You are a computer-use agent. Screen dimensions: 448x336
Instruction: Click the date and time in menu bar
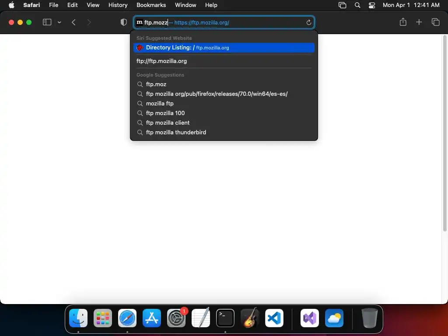pos(411,5)
